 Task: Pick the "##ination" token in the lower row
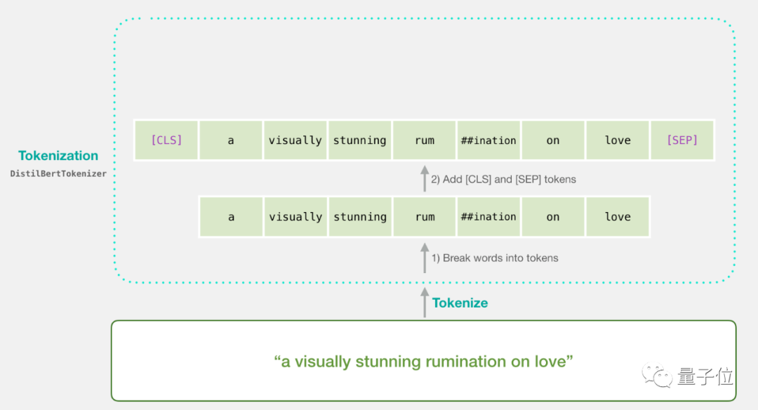pyautogui.click(x=488, y=217)
